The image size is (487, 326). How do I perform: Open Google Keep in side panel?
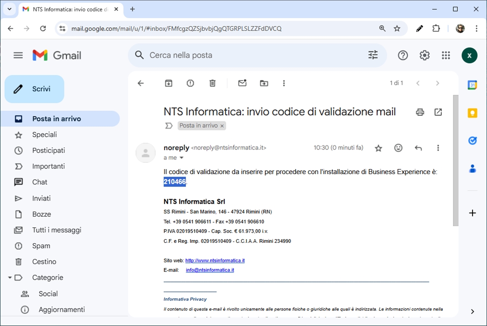pyautogui.click(x=472, y=113)
